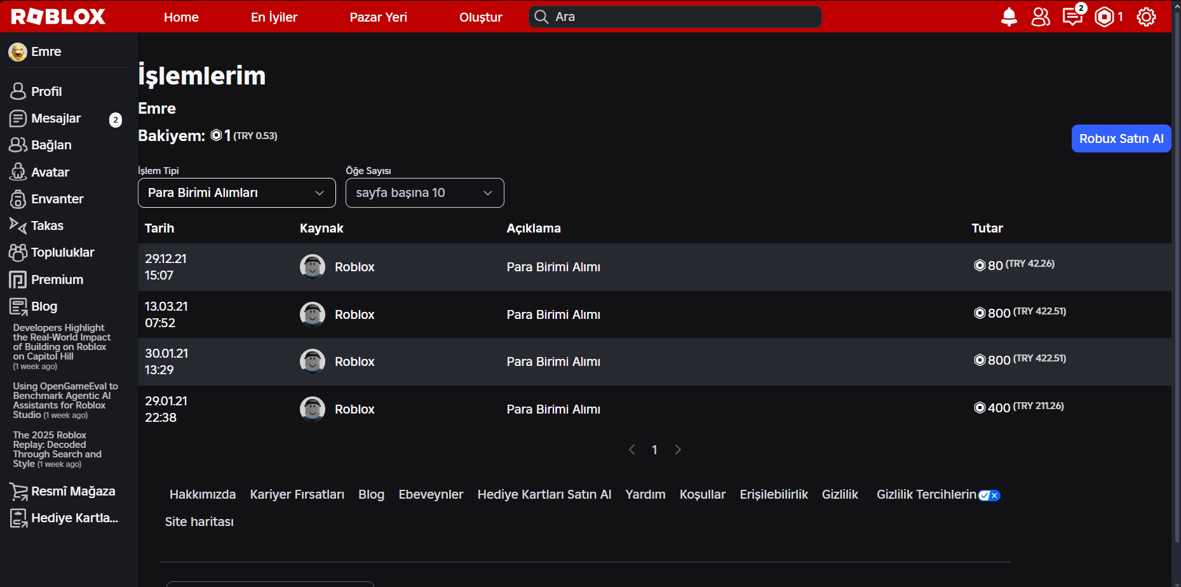Click Roblox avatar in the 30.01.21 row

click(x=313, y=361)
